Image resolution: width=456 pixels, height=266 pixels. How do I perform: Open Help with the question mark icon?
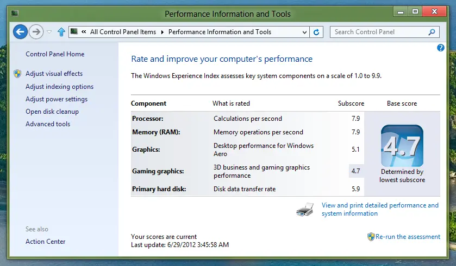click(441, 48)
